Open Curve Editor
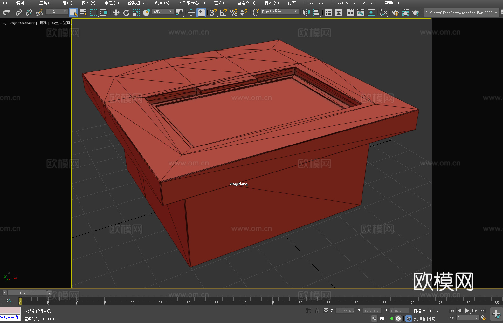The height and width of the screenshot is (323, 503). 361,12
